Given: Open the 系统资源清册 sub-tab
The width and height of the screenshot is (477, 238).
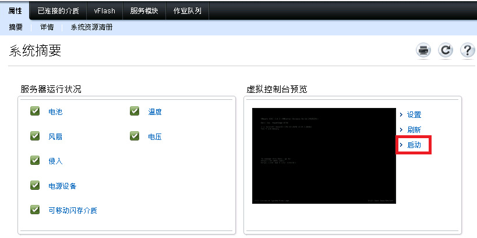Looking at the screenshot, I should 91,27.
